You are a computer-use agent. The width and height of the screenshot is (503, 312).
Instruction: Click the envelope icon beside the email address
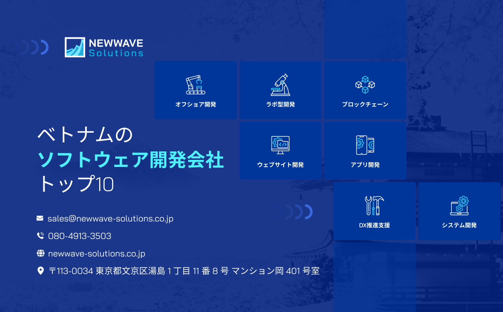click(39, 218)
